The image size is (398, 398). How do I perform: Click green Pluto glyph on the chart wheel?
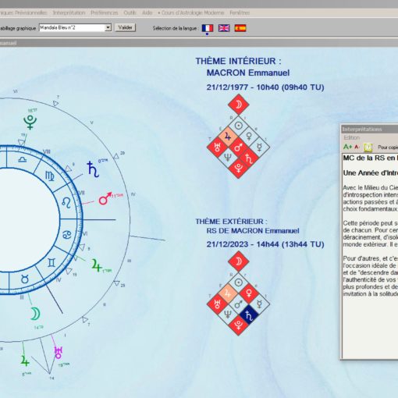pyautogui.click(x=30, y=122)
